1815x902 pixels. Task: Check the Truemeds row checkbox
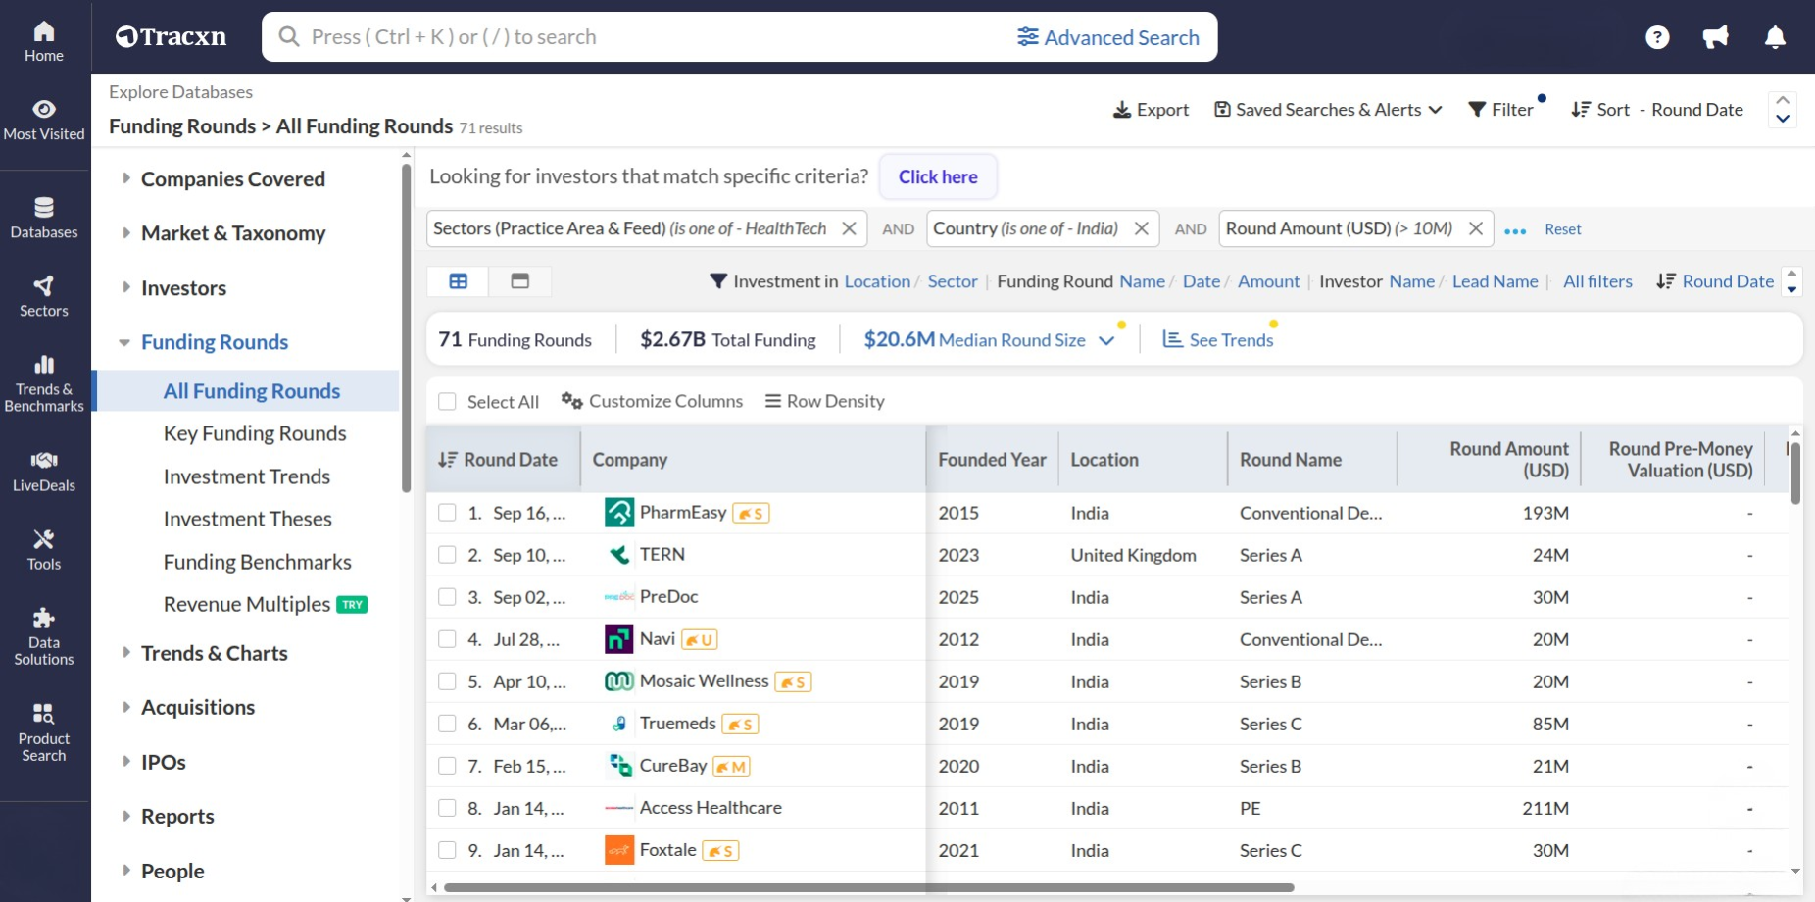point(448,724)
